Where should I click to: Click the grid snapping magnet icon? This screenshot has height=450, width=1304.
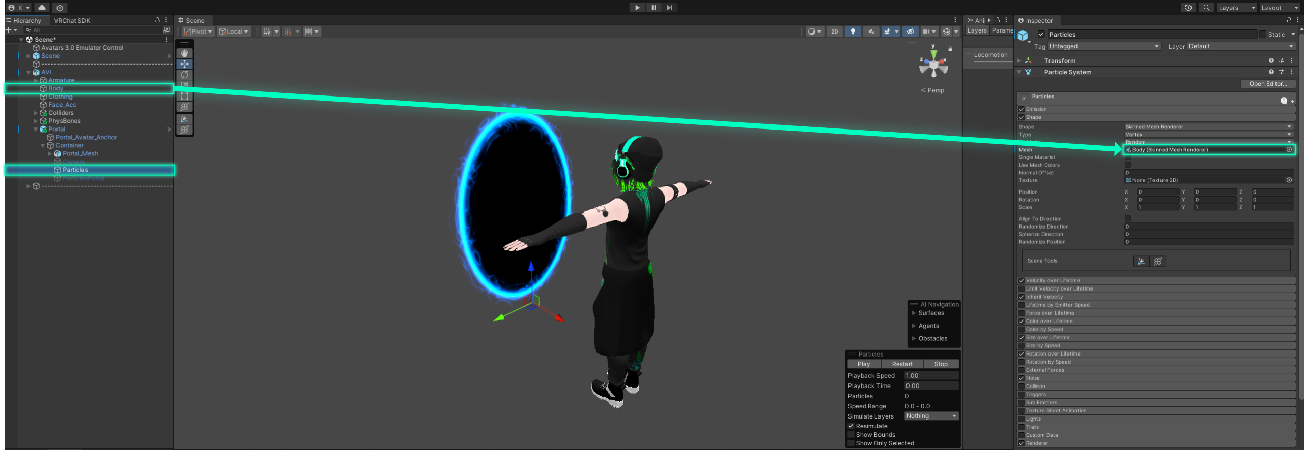[x=288, y=31]
